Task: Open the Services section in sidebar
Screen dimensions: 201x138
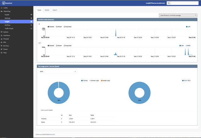Action: point(6,46)
